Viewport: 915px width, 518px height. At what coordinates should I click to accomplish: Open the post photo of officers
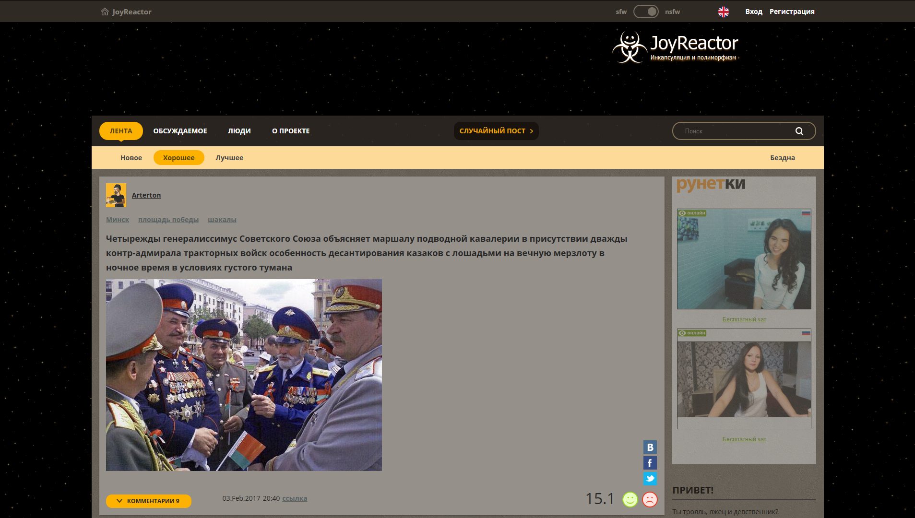(244, 375)
